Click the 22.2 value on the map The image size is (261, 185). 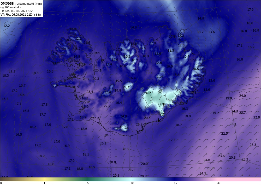[96, 118]
